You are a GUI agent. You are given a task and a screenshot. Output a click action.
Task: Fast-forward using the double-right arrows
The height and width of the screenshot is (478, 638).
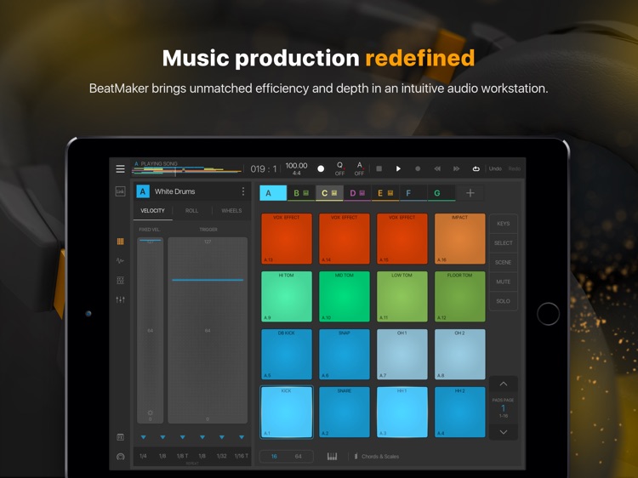tap(456, 168)
